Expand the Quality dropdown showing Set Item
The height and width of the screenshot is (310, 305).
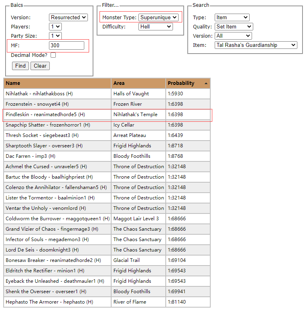234,26
